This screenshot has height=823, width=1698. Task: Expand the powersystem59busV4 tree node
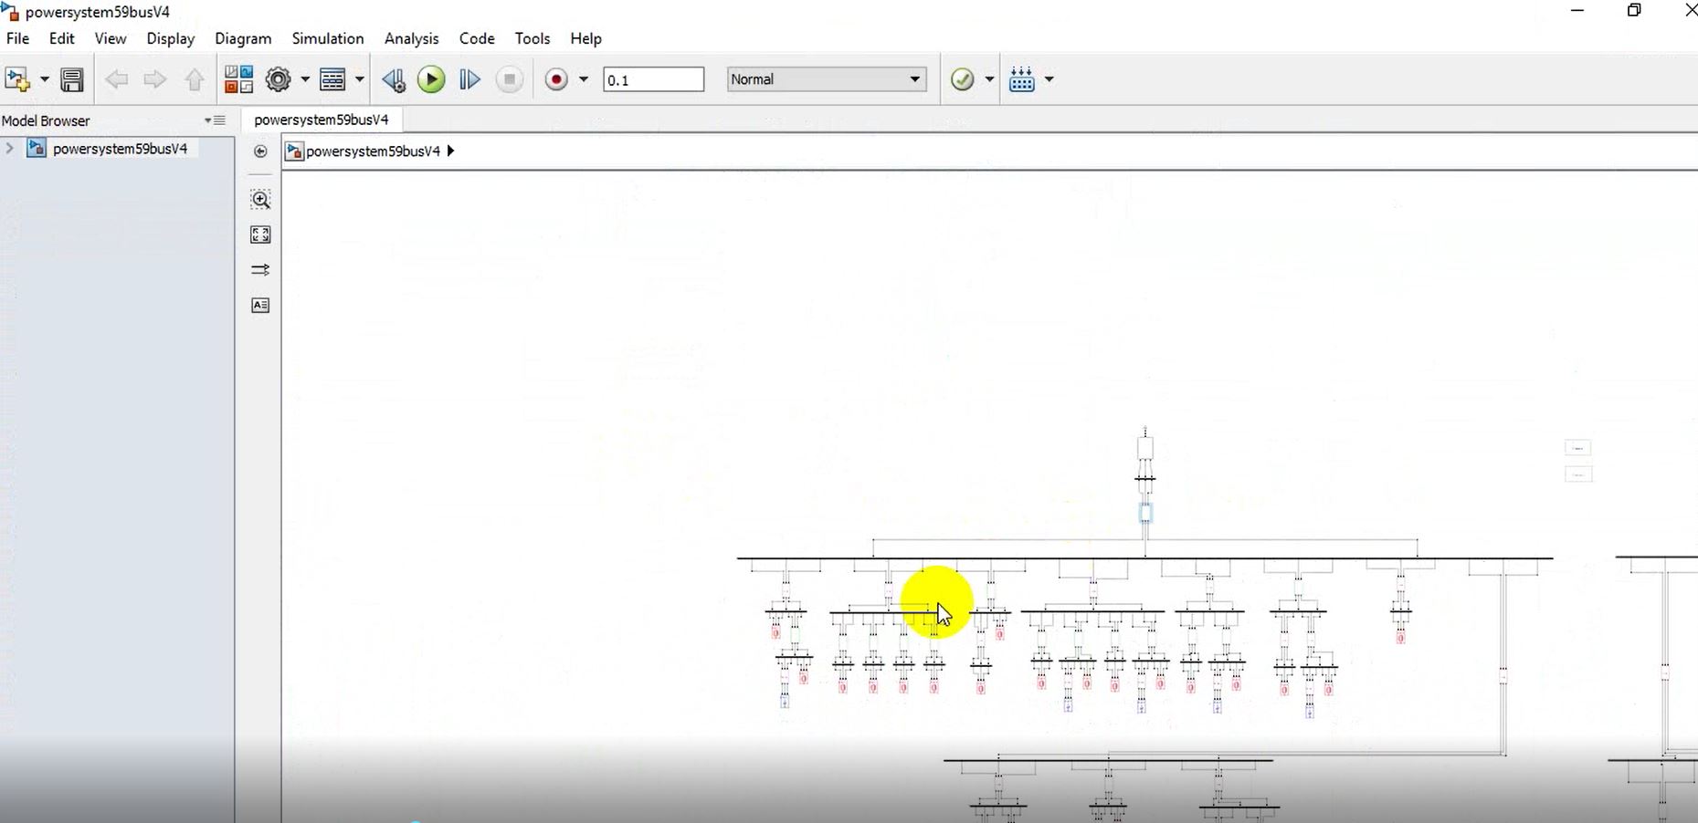[10, 148]
